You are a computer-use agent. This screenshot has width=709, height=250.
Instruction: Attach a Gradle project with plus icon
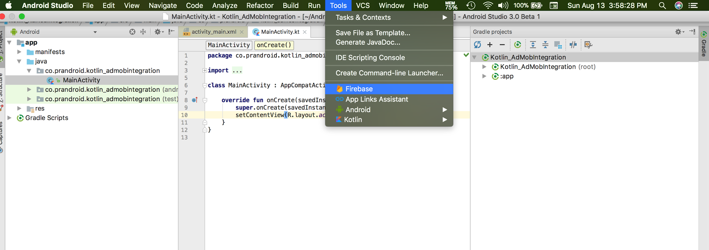[490, 45]
